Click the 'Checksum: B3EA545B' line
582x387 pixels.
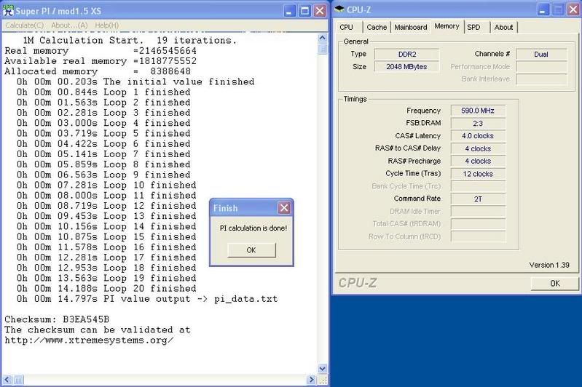point(57,319)
